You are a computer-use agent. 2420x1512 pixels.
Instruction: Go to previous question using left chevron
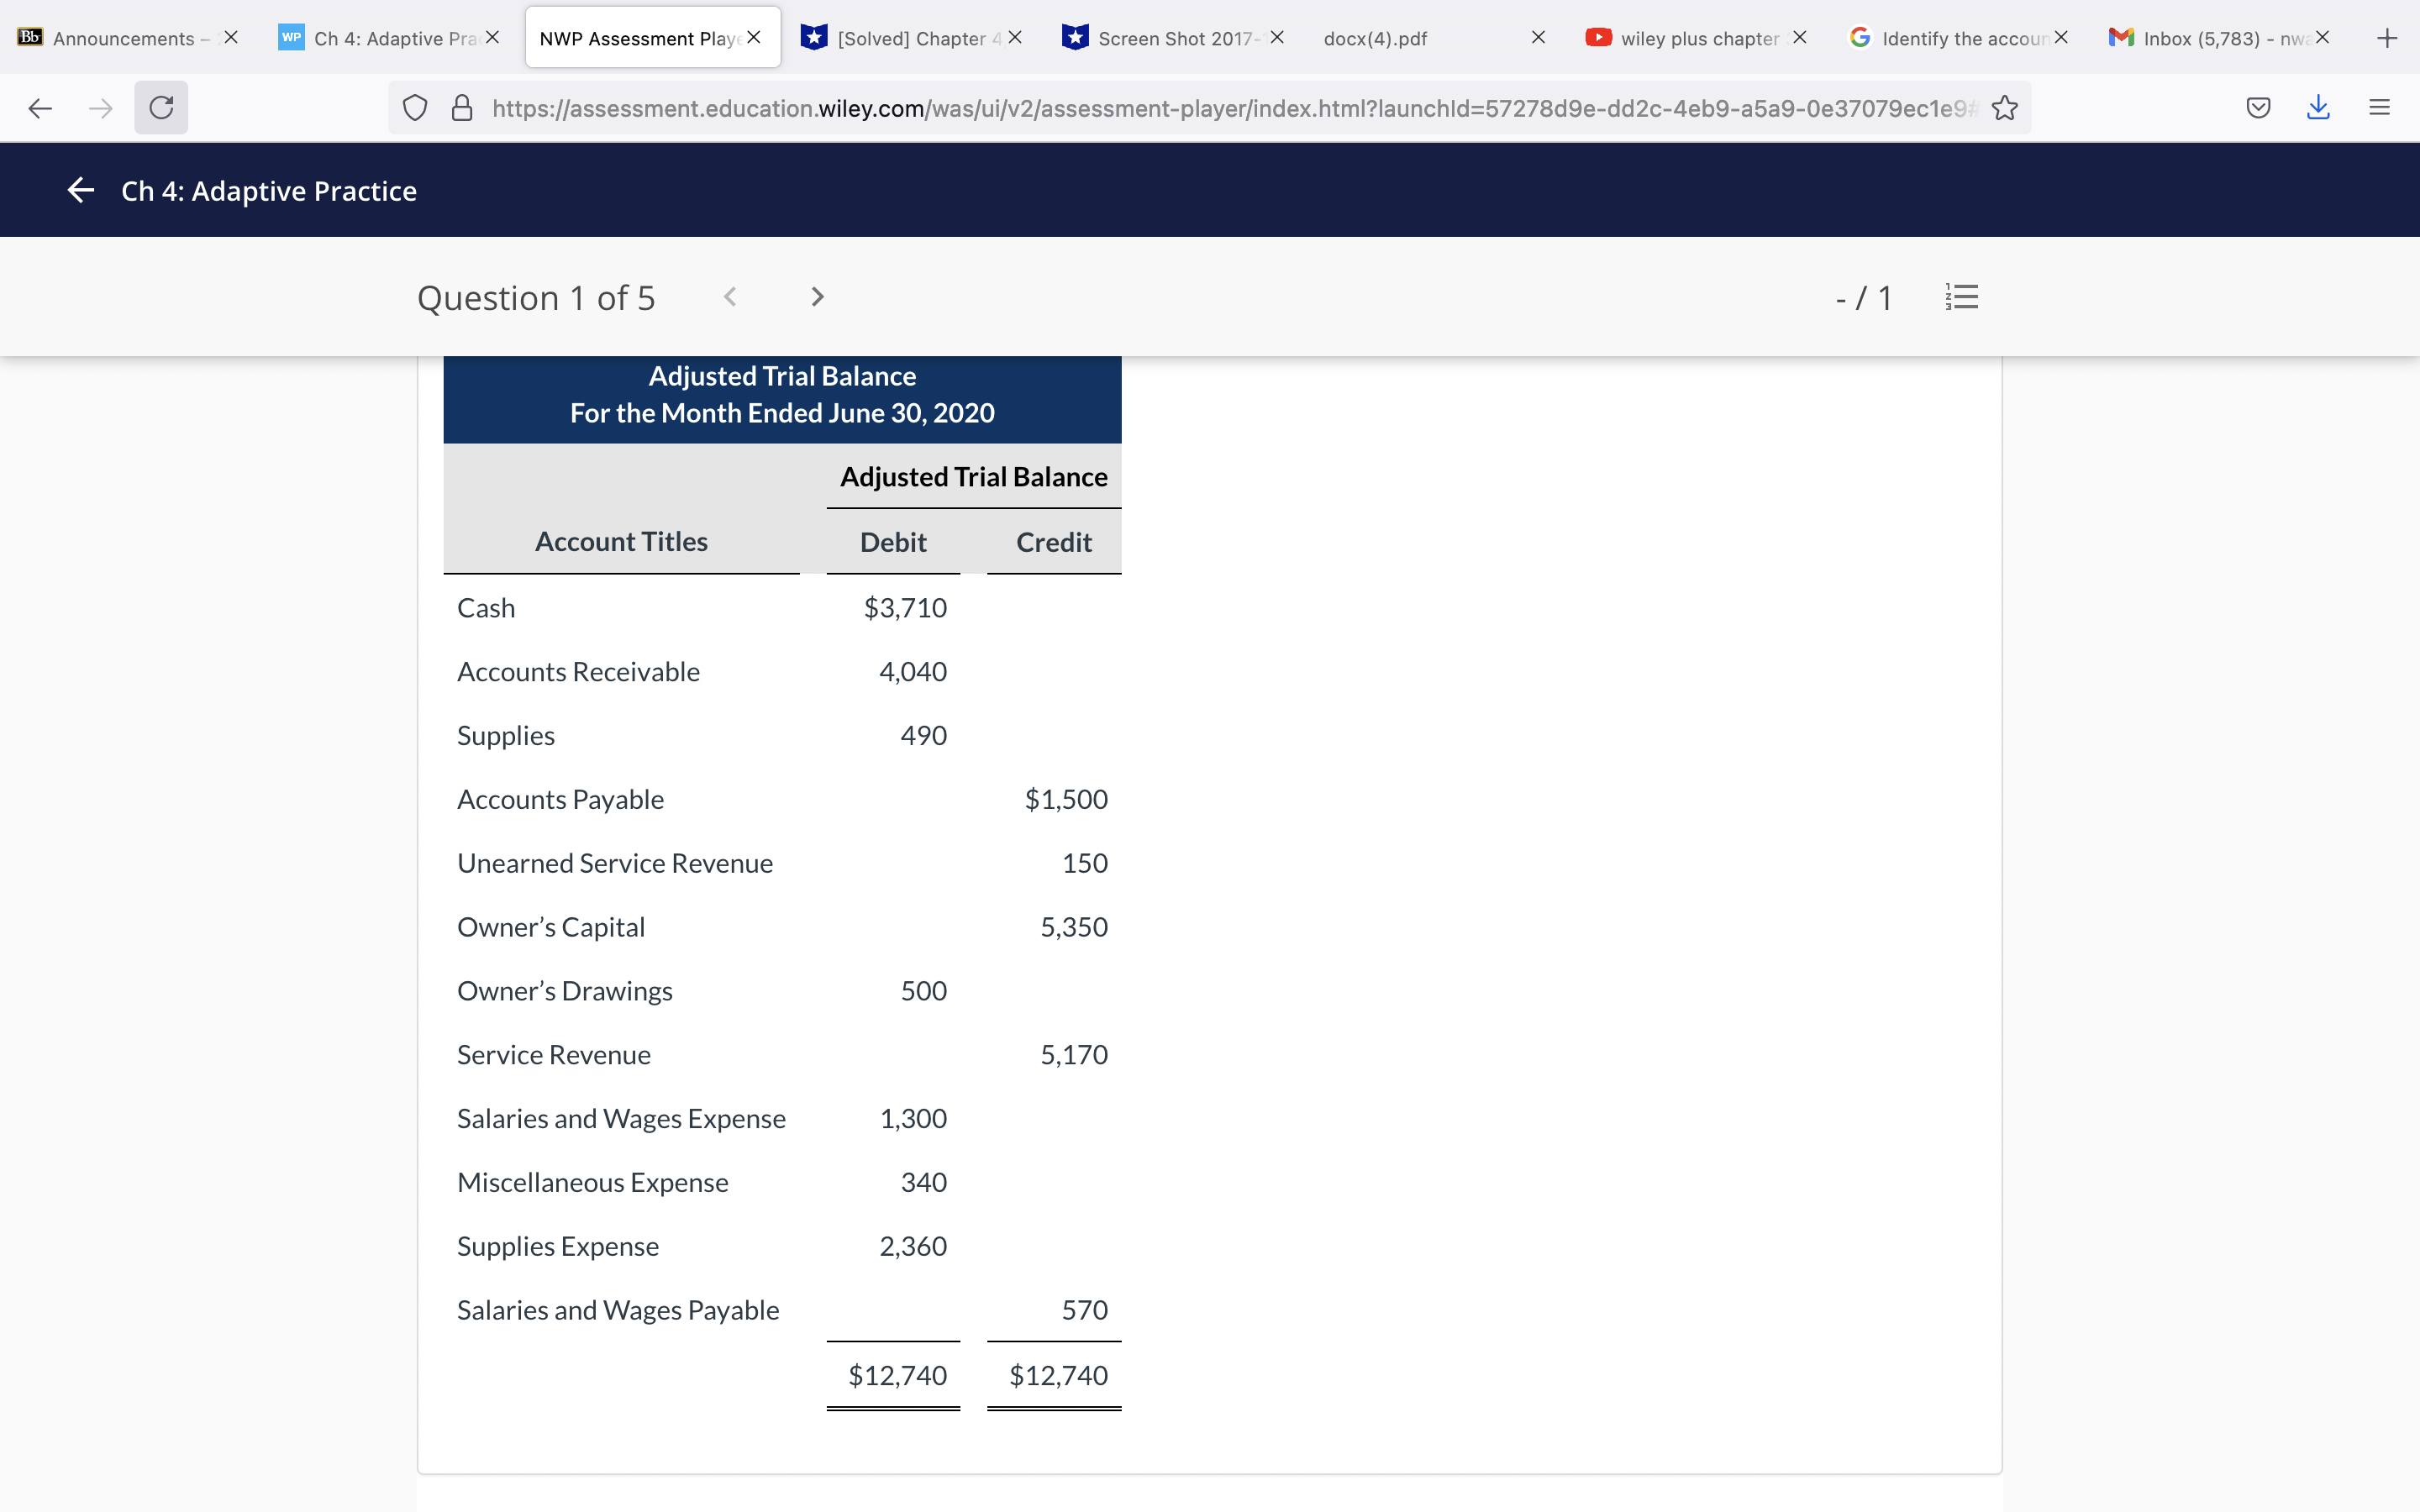coord(730,297)
